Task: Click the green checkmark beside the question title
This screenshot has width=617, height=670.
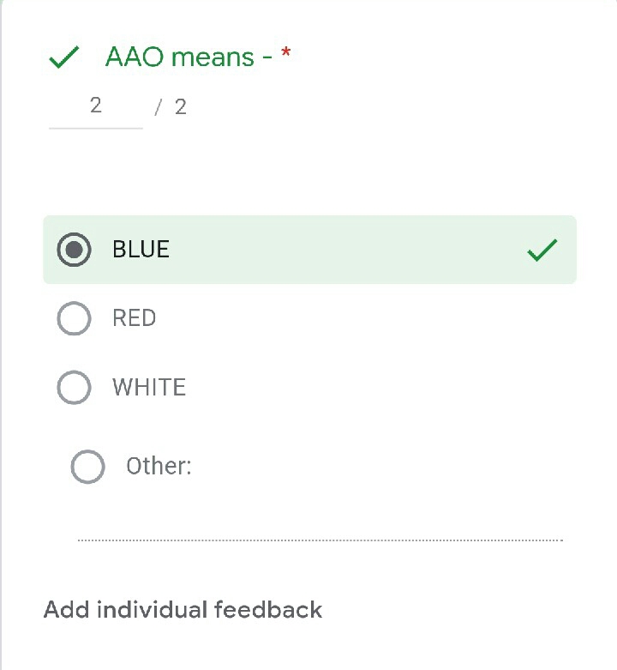Action: [x=64, y=58]
